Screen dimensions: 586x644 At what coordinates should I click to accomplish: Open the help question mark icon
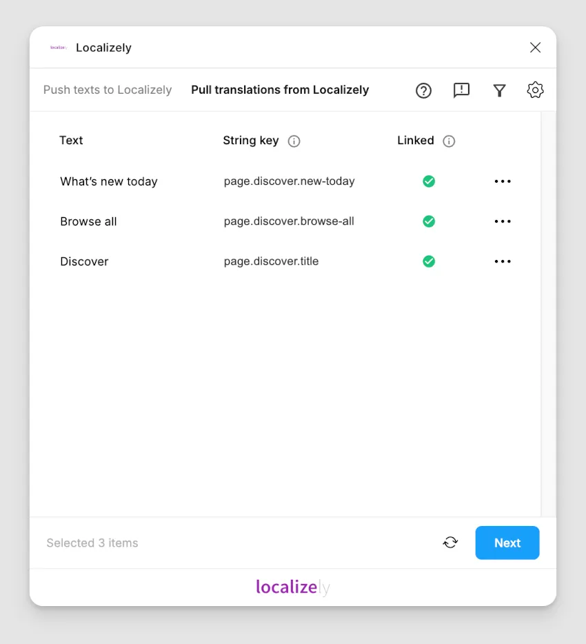point(423,90)
